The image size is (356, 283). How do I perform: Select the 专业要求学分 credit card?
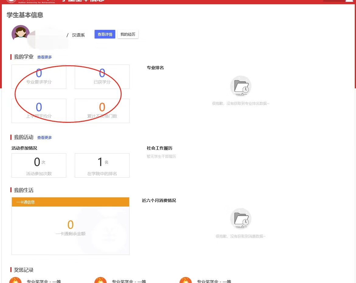pyautogui.click(x=39, y=77)
